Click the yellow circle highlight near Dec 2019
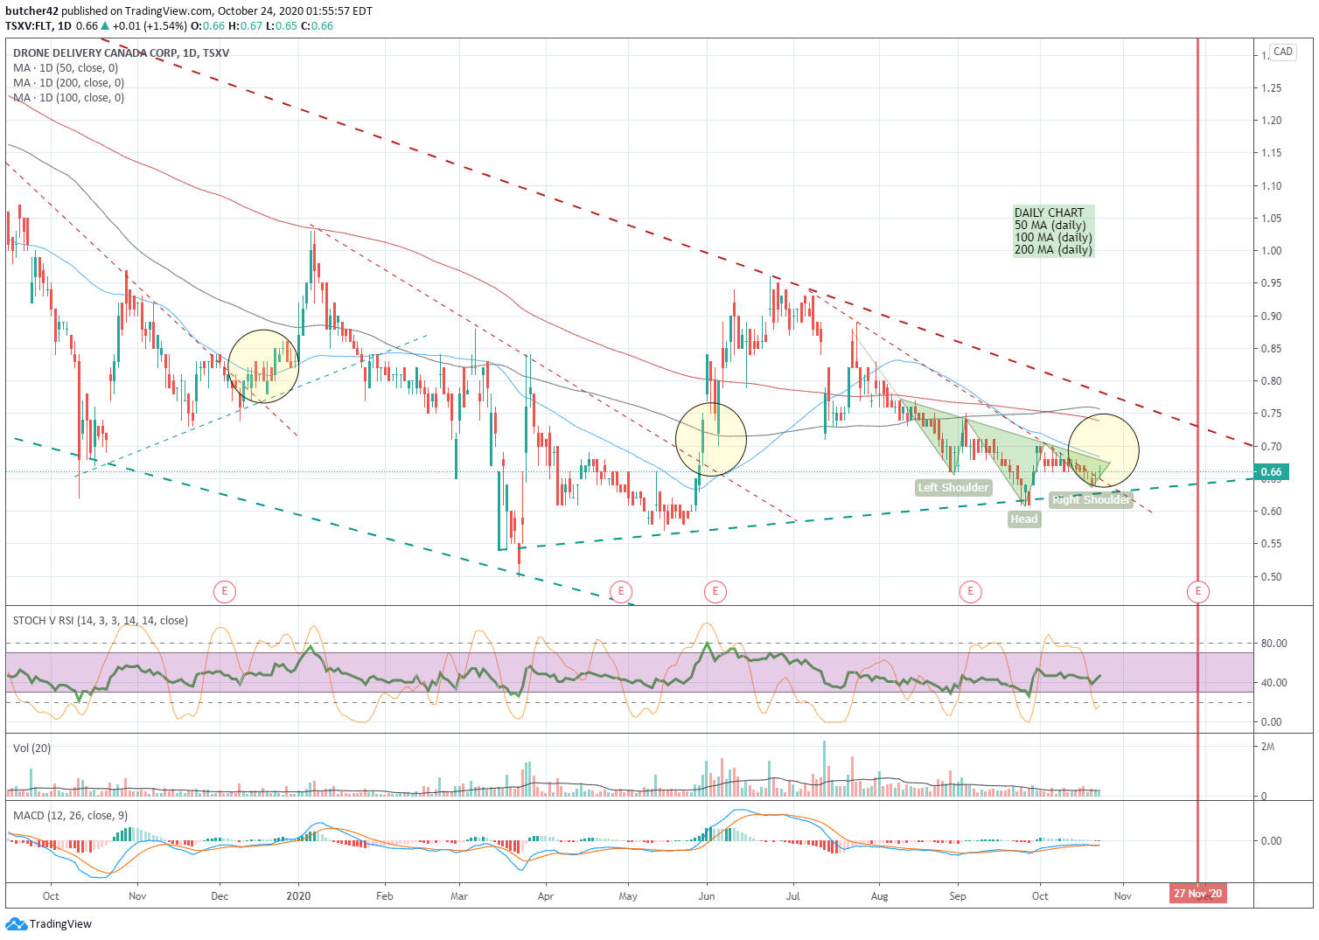Image resolution: width=1319 pixels, height=940 pixels. click(x=263, y=366)
